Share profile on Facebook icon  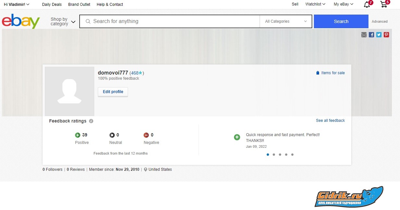371,35
